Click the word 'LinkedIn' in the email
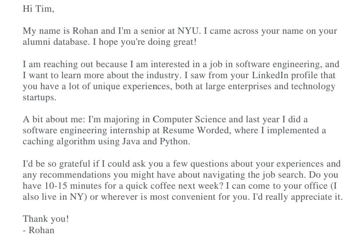 click(x=270, y=75)
